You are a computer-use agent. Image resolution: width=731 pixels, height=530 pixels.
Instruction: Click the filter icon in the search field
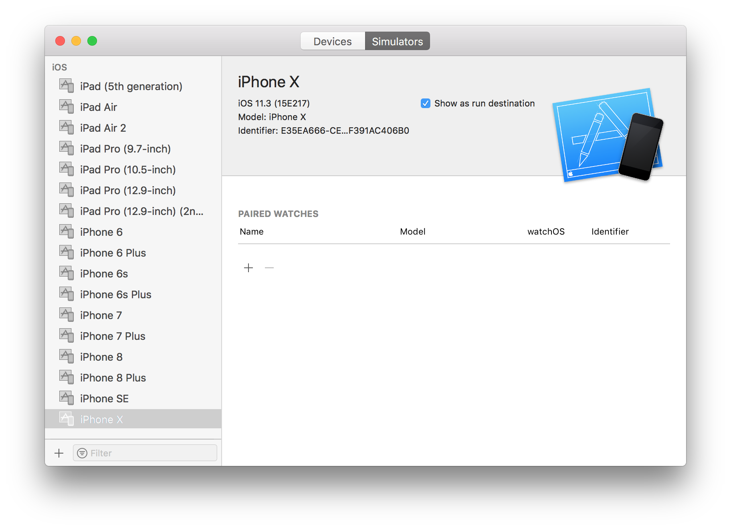pos(82,453)
